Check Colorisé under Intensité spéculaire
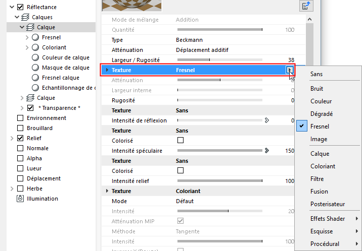This screenshot has width=362, height=251. (180, 170)
